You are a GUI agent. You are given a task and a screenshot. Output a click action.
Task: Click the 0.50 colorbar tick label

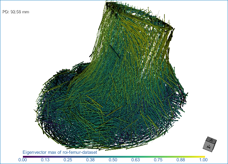[114, 160]
